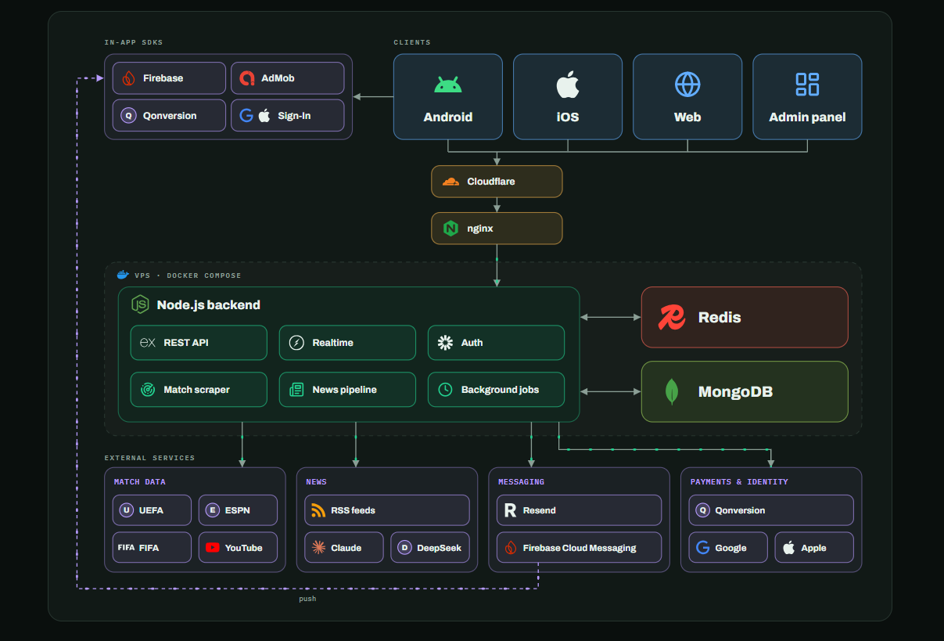Click the globe icon in the Web card

pos(687,85)
